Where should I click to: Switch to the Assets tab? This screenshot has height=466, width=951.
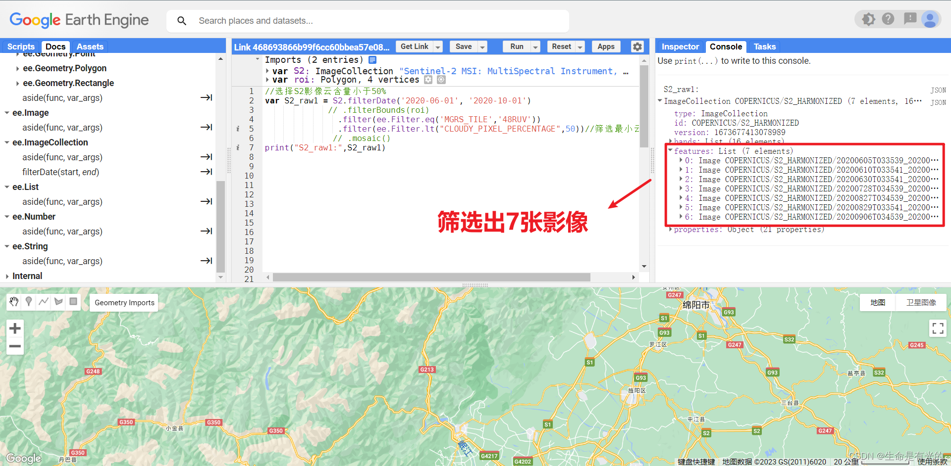[x=90, y=47]
